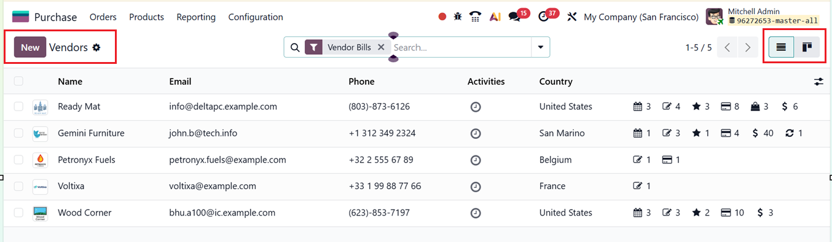Open activity clock for Gemini Furniture
The height and width of the screenshot is (242, 832).
[x=475, y=133]
